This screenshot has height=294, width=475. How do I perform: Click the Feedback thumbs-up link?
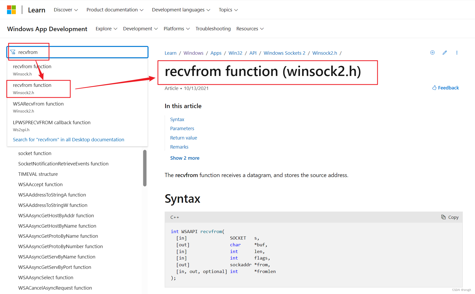point(445,88)
